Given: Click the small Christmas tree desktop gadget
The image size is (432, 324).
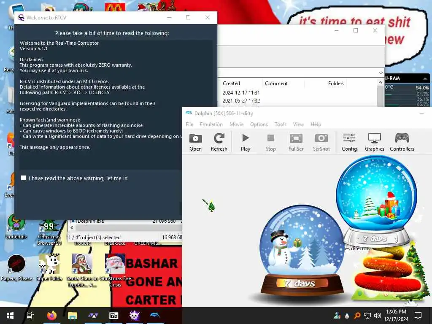Looking at the screenshot, I should tap(212, 206).
